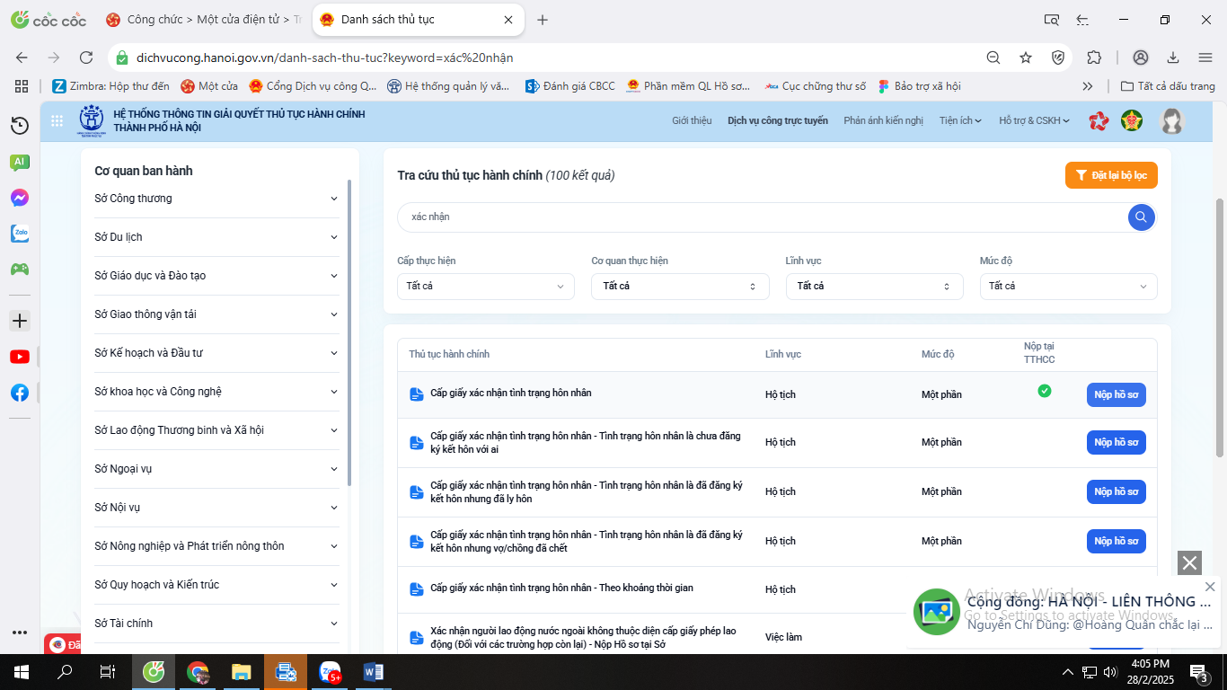Click Nộp hồ sơ for đã ly hôn row
This screenshot has width=1227, height=690.
[1117, 492]
